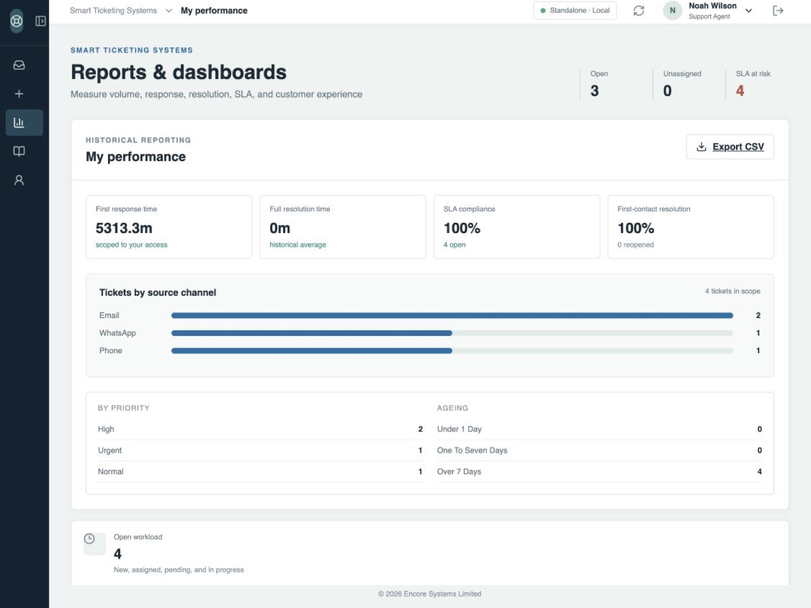Click the Unassigned count stat

click(x=667, y=91)
